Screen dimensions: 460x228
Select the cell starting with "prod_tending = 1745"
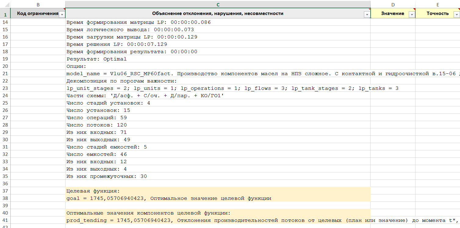coord(214,220)
